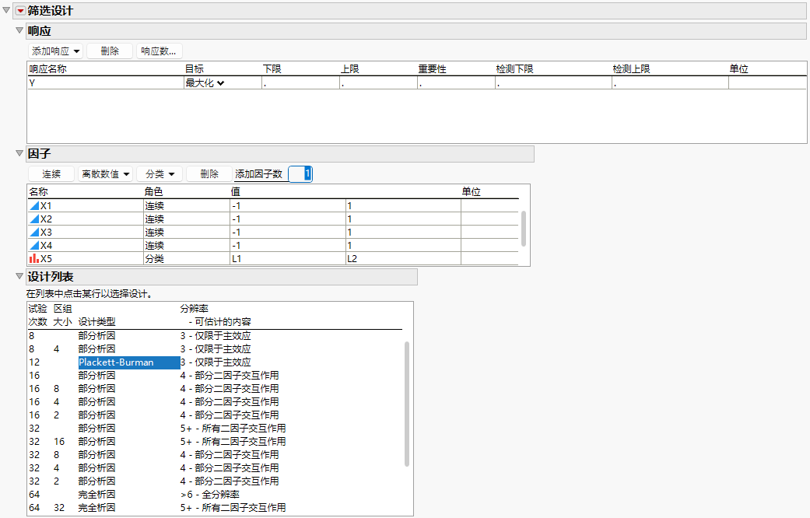Click the continuous factor icon for X2

pos(34,219)
